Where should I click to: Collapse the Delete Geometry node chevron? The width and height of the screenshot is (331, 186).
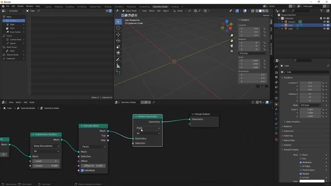136,117
